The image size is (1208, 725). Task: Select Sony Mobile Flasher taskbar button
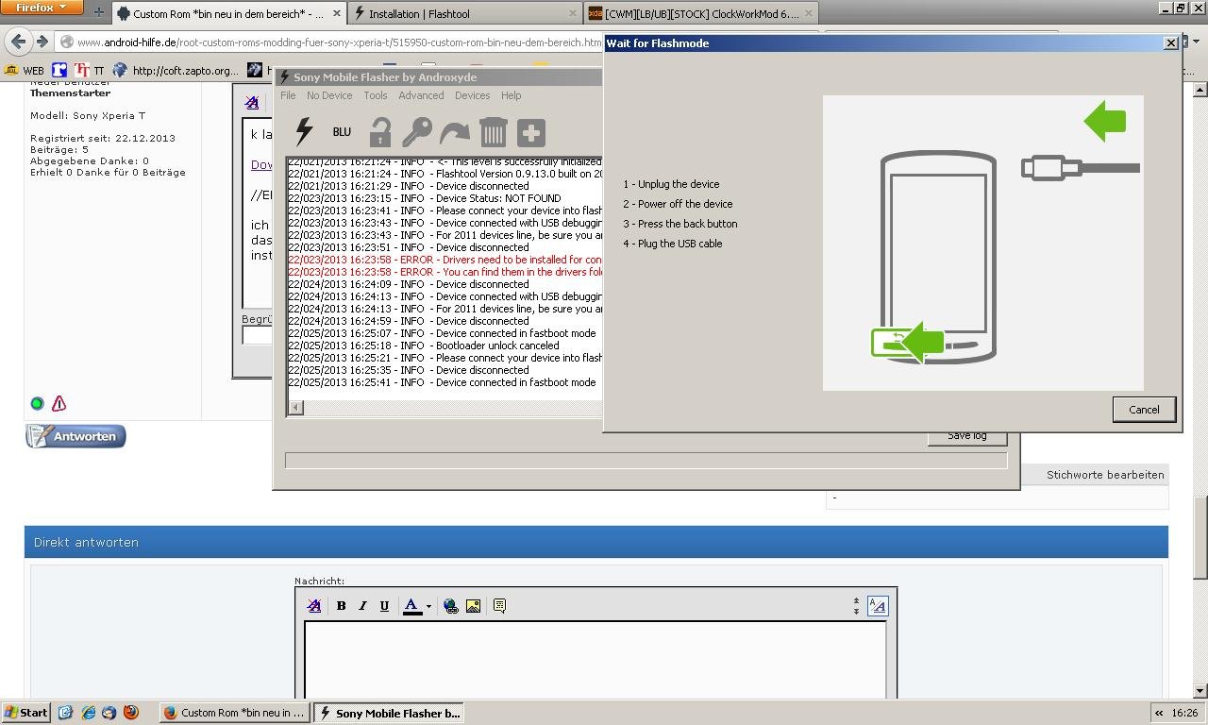point(388,713)
